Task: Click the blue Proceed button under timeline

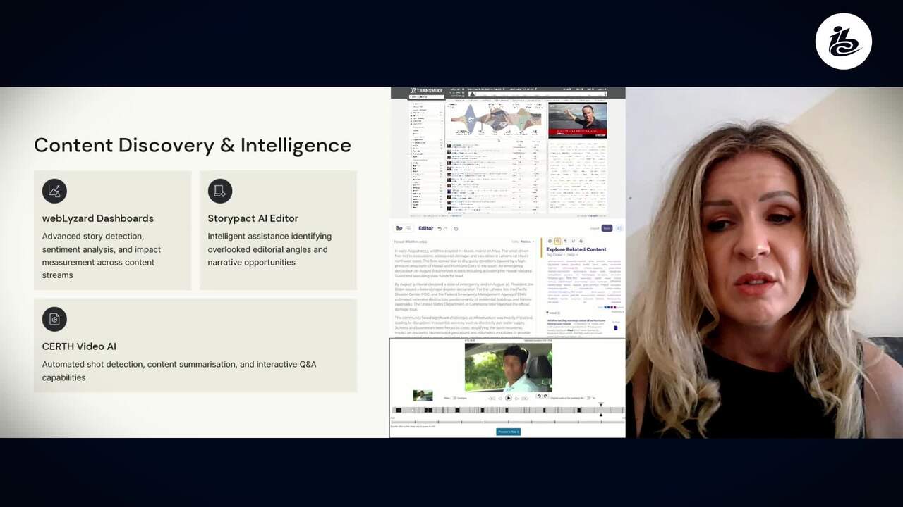Action: tap(509, 432)
